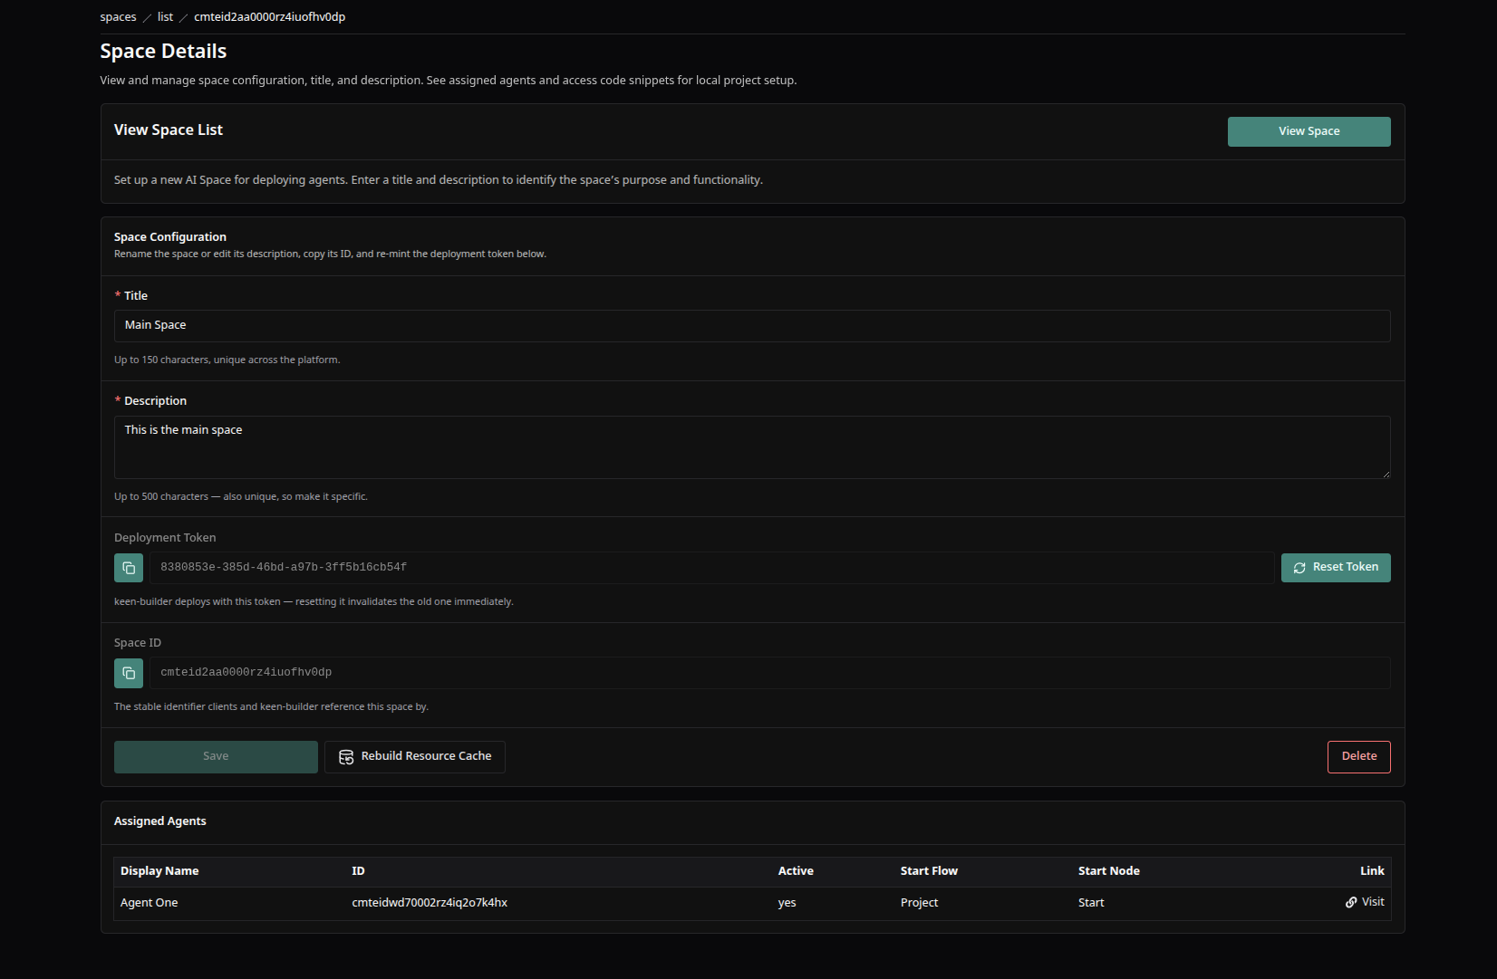Edit the Description text area
This screenshot has height=979, width=1497.
tap(752, 447)
